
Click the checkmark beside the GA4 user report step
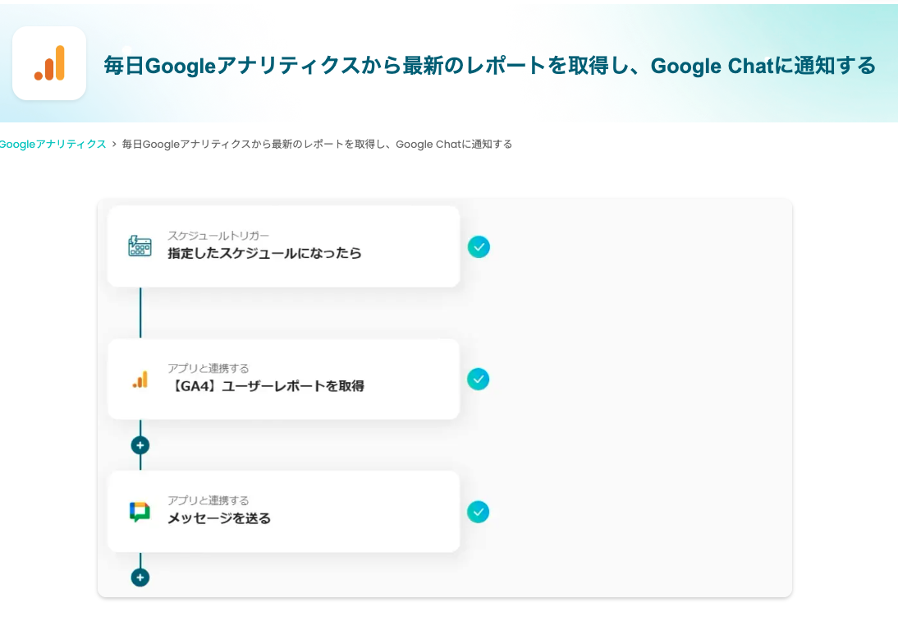click(x=479, y=379)
